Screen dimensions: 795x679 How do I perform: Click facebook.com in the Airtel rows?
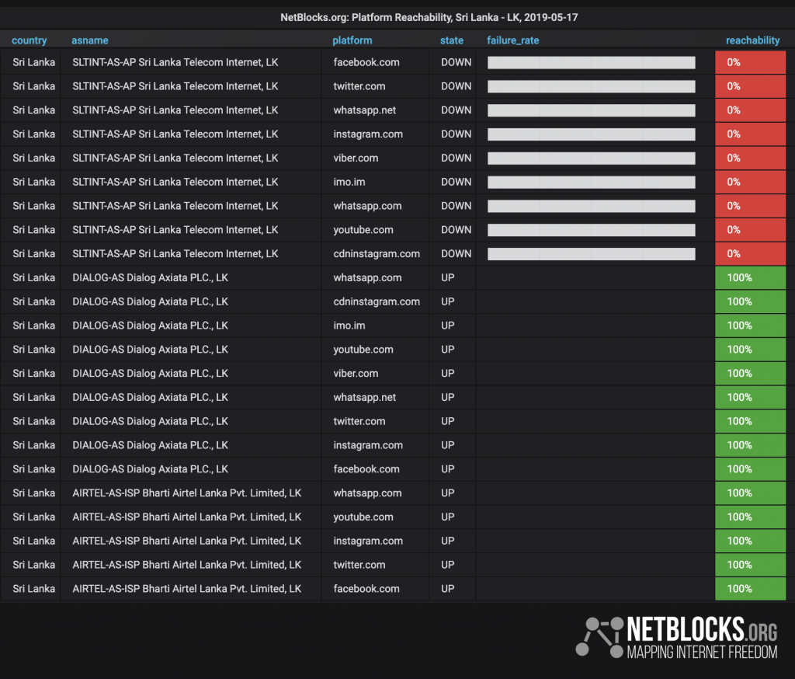tap(366, 589)
